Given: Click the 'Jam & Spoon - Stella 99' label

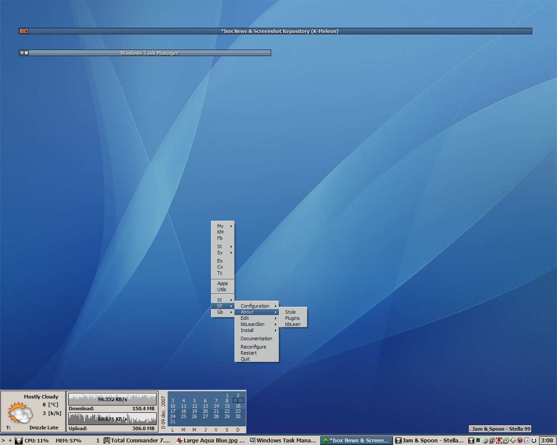Looking at the screenshot, I should [x=500, y=429].
